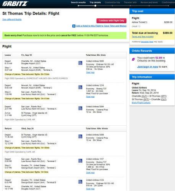
Task: Select the Trip details step
Action: click(x=95, y=2)
